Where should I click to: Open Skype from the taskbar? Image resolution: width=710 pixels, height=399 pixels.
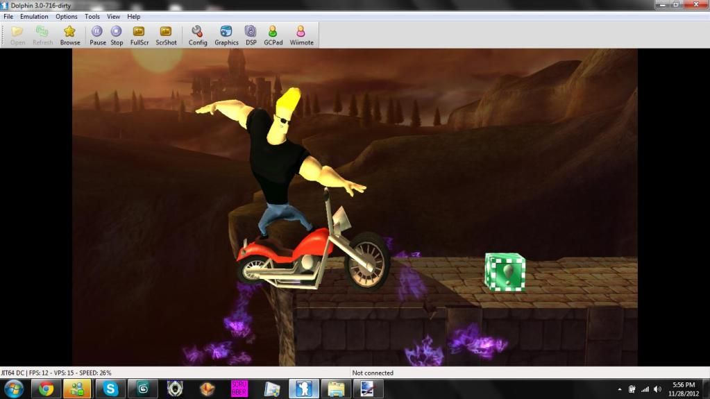[110, 389]
